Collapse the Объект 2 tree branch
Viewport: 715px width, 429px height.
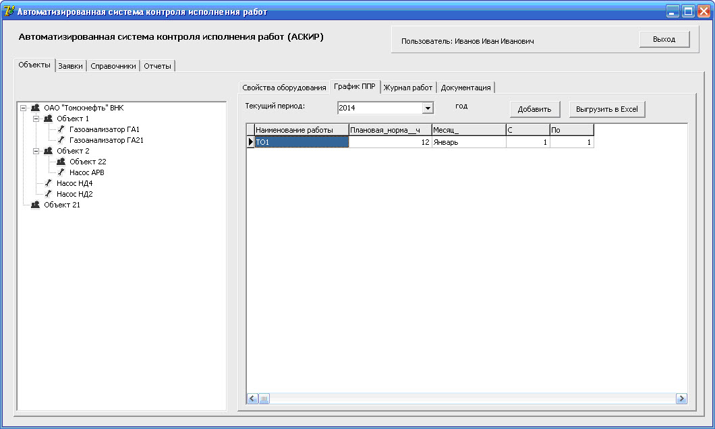tap(36, 151)
